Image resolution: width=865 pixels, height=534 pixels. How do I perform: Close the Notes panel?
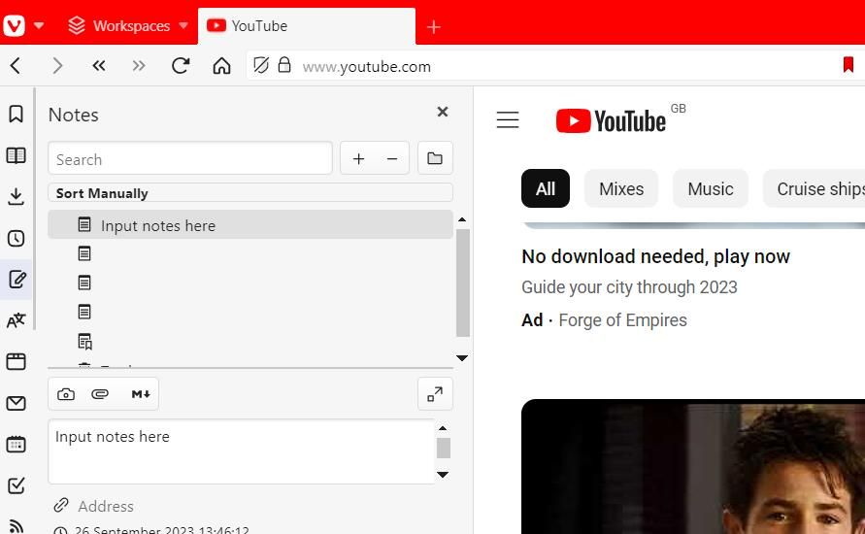(x=443, y=112)
